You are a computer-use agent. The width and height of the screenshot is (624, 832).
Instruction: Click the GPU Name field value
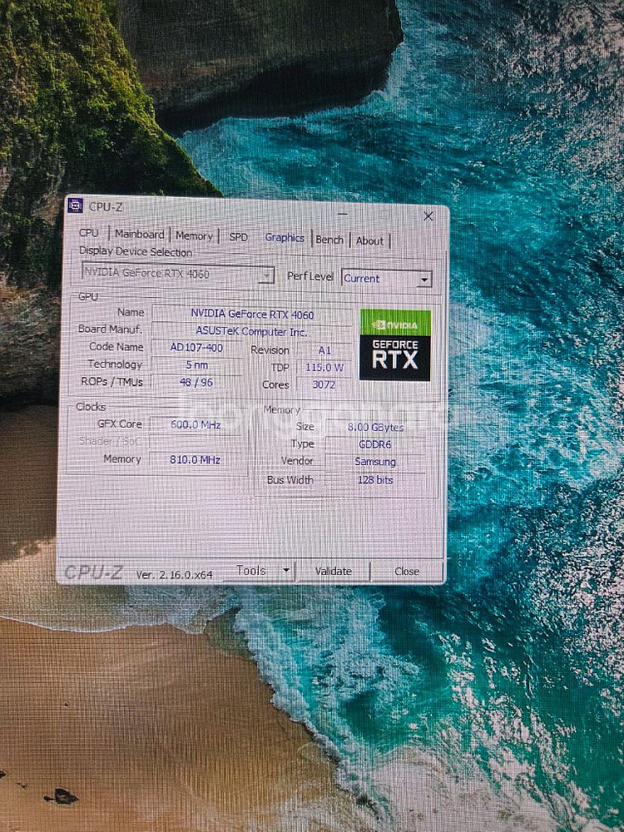[x=253, y=314]
